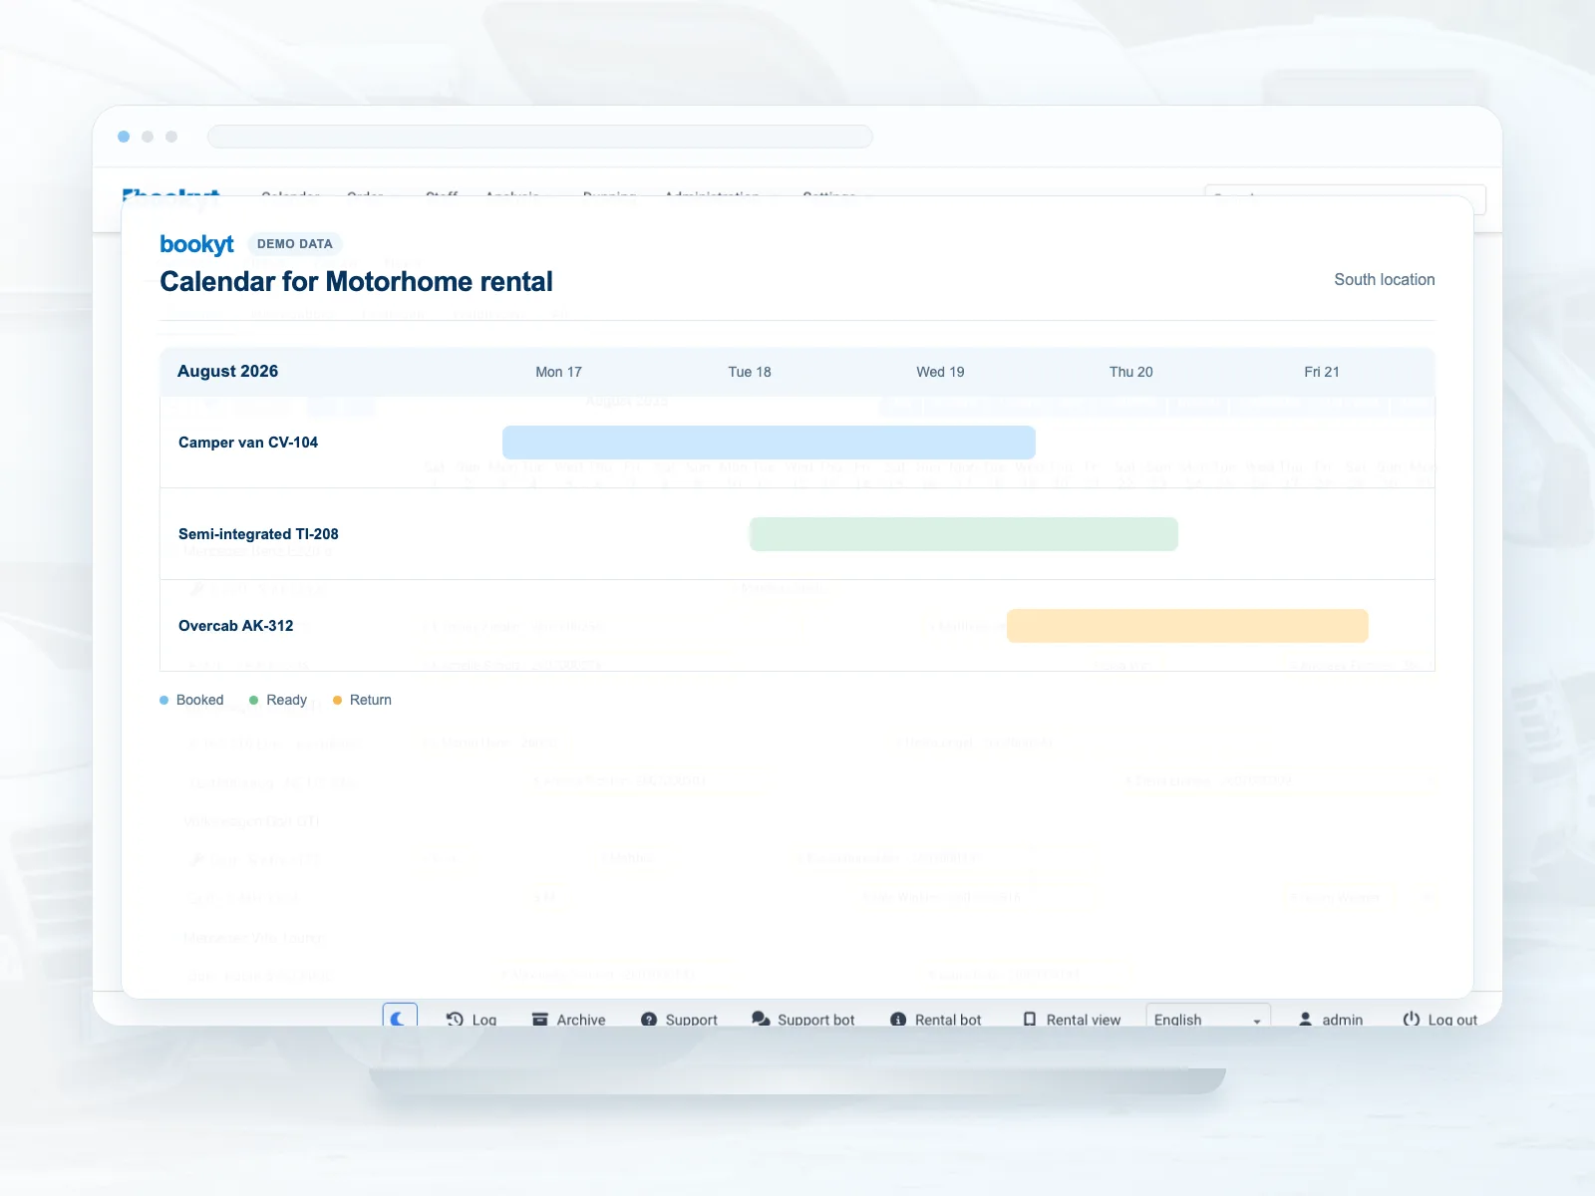
Task: Select the Wed 19 day header
Action: tap(940, 372)
